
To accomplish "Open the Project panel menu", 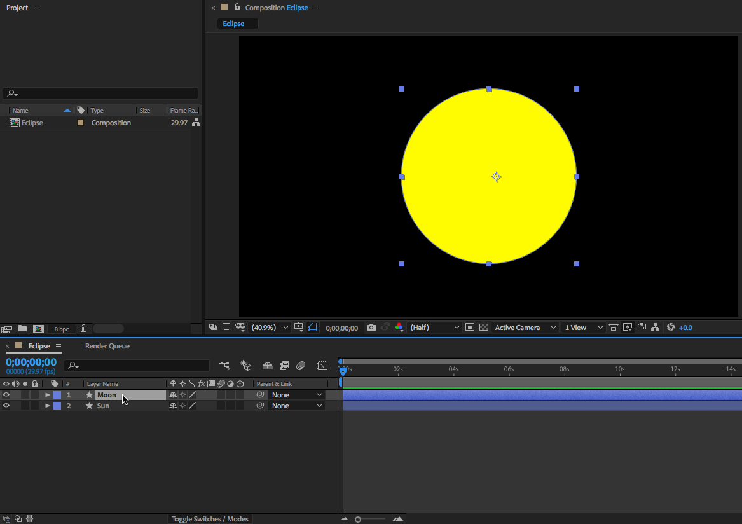I will (x=36, y=8).
